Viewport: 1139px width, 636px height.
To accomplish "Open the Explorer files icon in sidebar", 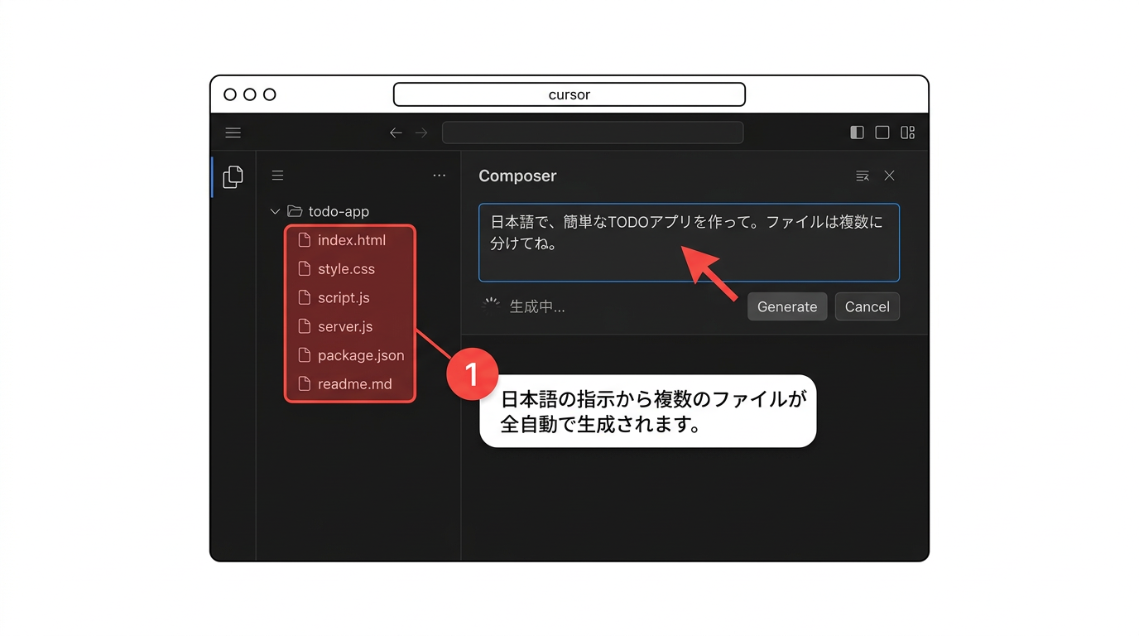I will 233,176.
